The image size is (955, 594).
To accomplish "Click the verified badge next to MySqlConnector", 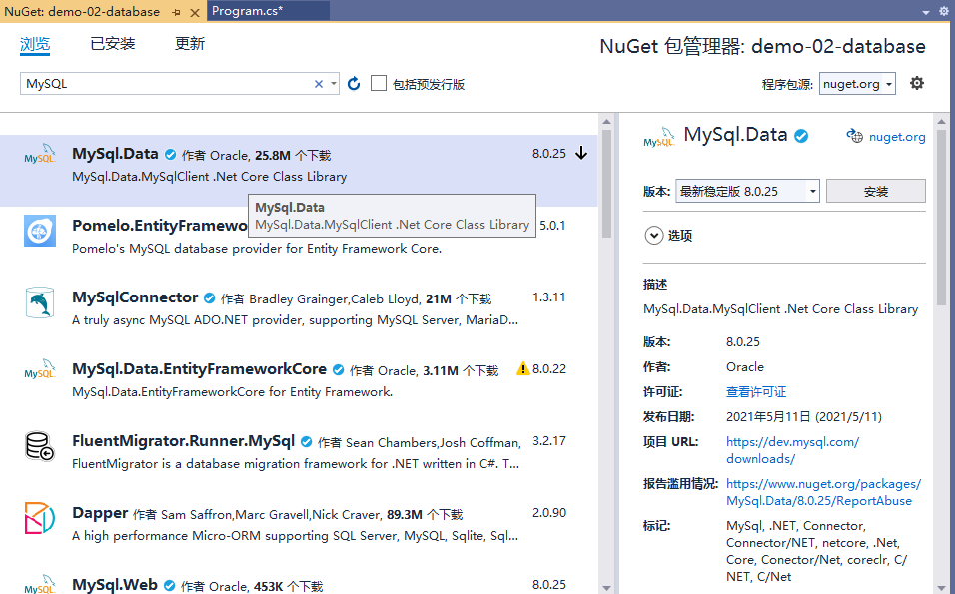I will pos(209,298).
